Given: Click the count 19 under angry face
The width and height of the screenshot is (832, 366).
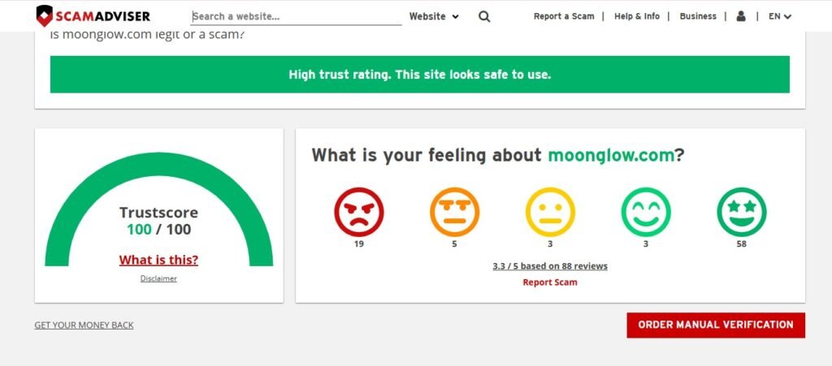Looking at the screenshot, I should coord(358,244).
